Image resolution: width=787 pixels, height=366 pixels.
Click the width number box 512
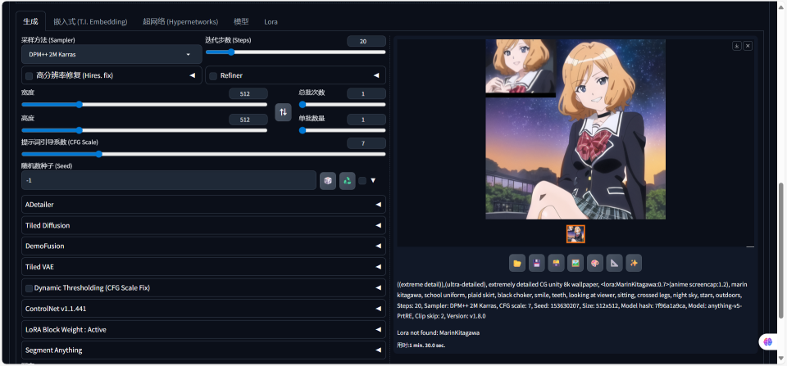(248, 94)
